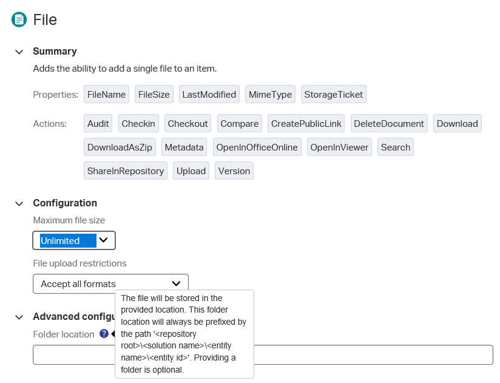Viewport: 500px width, 383px height.
Task: Collapse the Summary section
Action: tap(19, 52)
